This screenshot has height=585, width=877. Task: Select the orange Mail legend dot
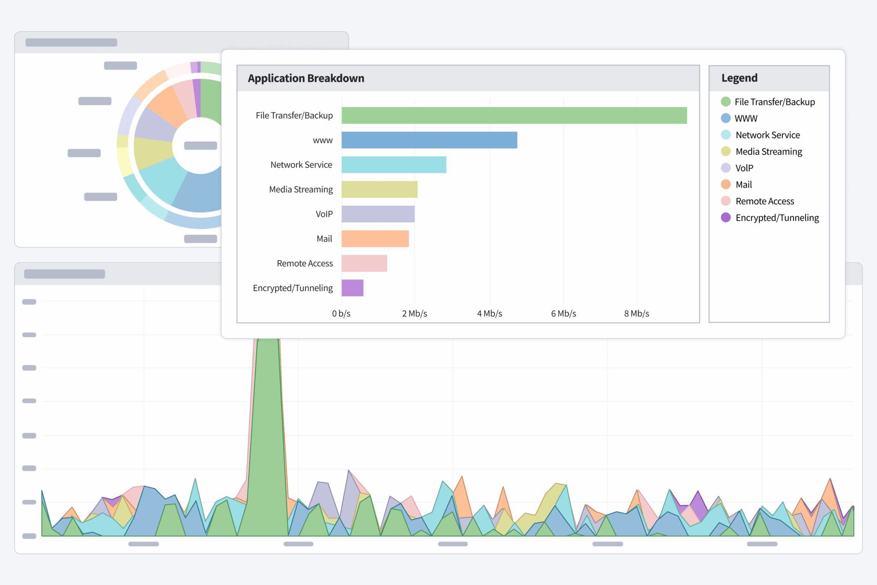725,184
